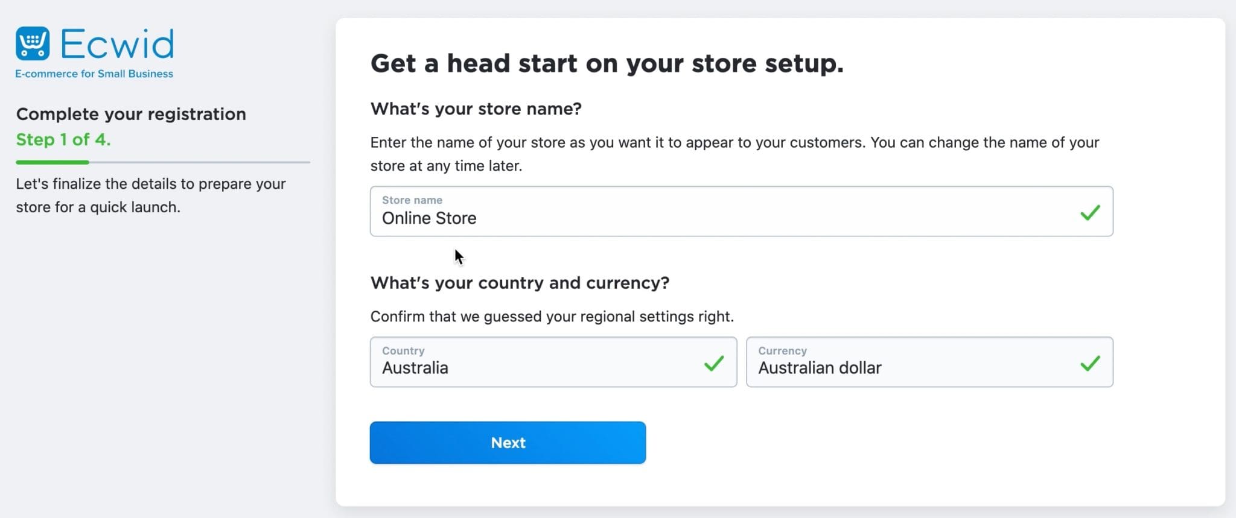Click the Currency field label

782,350
